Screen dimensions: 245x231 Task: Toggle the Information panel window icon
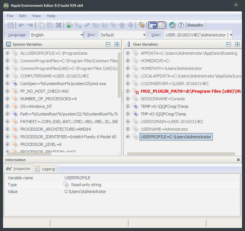(x=152, y=25)
